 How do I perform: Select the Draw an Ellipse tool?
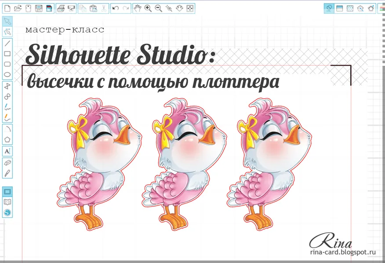click(7, 75)
